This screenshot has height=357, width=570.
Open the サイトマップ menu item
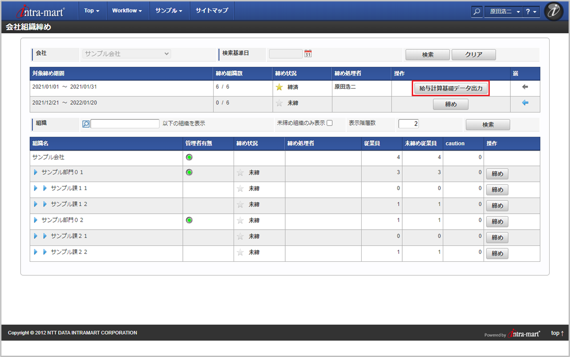pyautogui.click(x=212, y=11)
